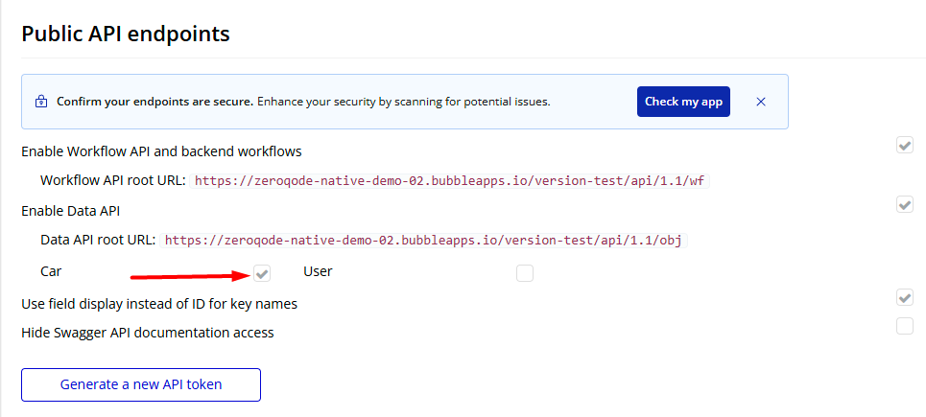Toggle Enable Workflow API checkbox
926x417 pixels.
[x=904, y=146]
